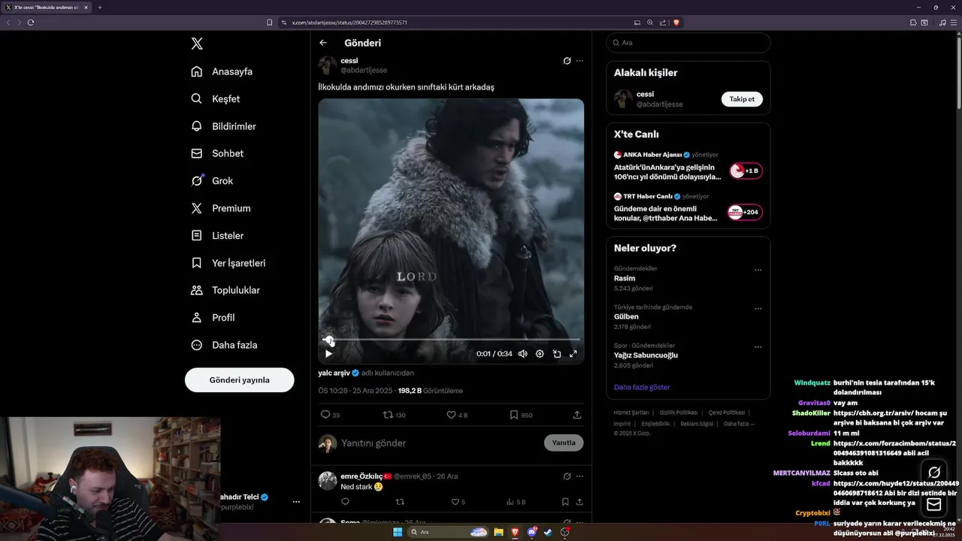Click the Gönderi yayınla button
The height and width of the screenshot is (541, 962).
coord(239,379)
